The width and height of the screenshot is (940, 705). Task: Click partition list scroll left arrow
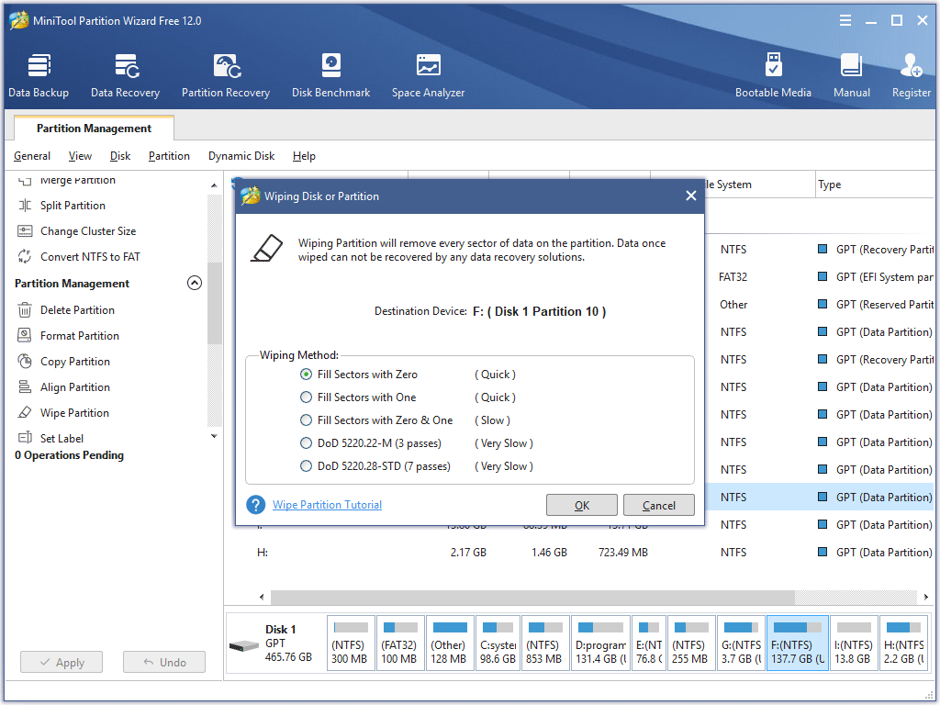point(262,597)
